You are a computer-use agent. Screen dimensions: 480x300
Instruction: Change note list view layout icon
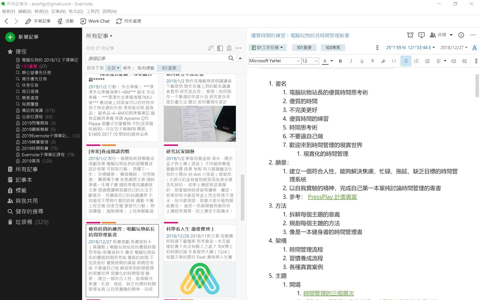click(220, 48)
